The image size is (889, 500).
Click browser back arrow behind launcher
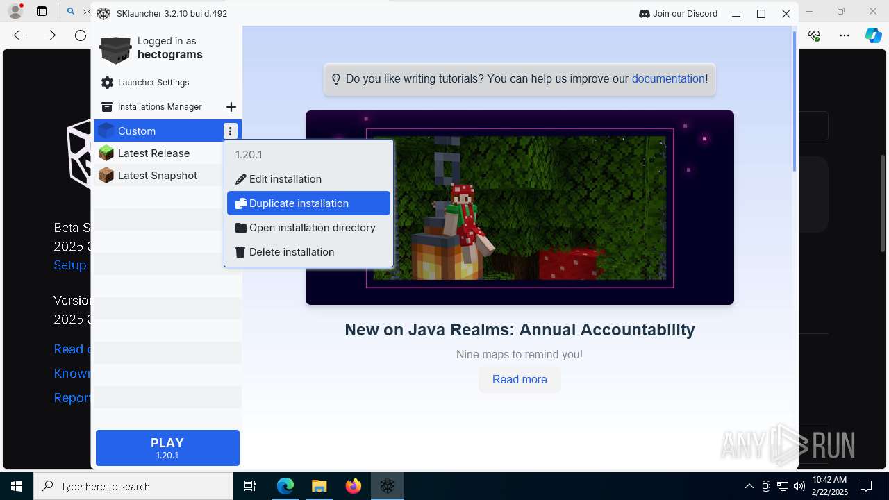coord(19,35)
